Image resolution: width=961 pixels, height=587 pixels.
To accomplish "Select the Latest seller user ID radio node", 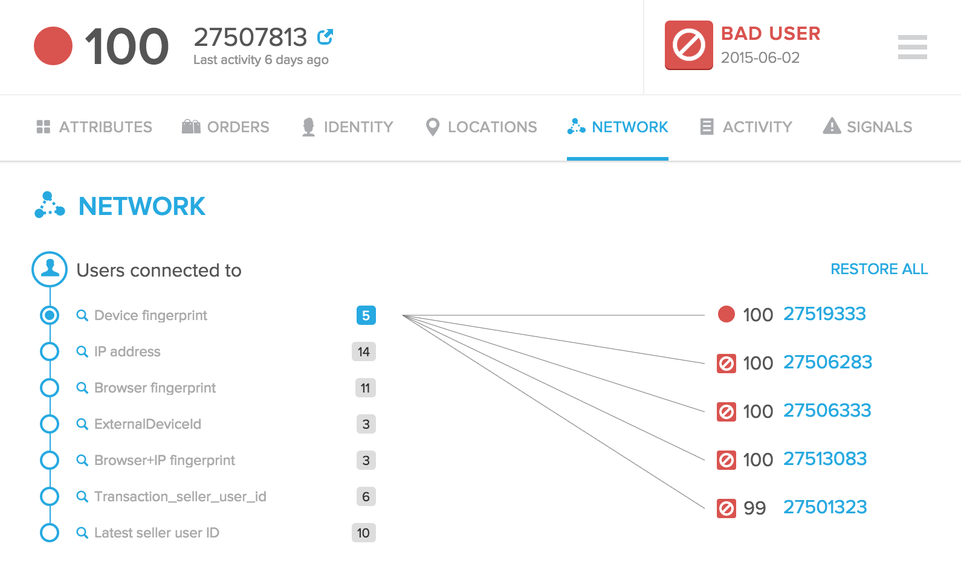I will 50,533.
